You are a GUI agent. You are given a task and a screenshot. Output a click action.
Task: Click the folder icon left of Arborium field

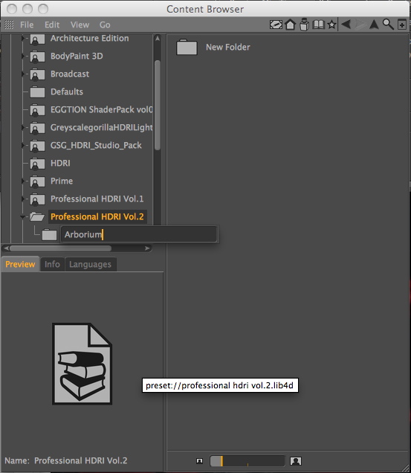[x=50, y=234]
